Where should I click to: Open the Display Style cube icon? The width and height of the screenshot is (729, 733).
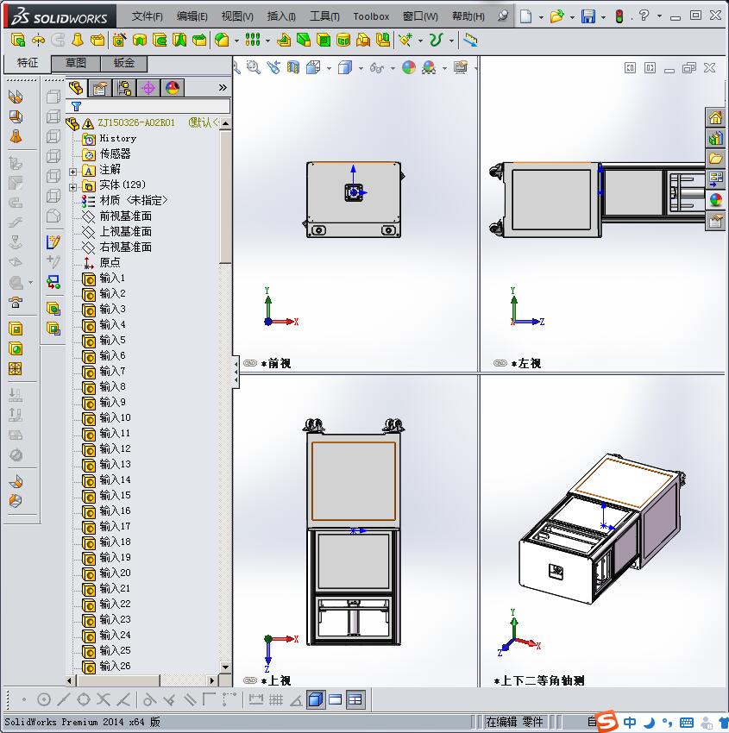[x=345, y=68]
